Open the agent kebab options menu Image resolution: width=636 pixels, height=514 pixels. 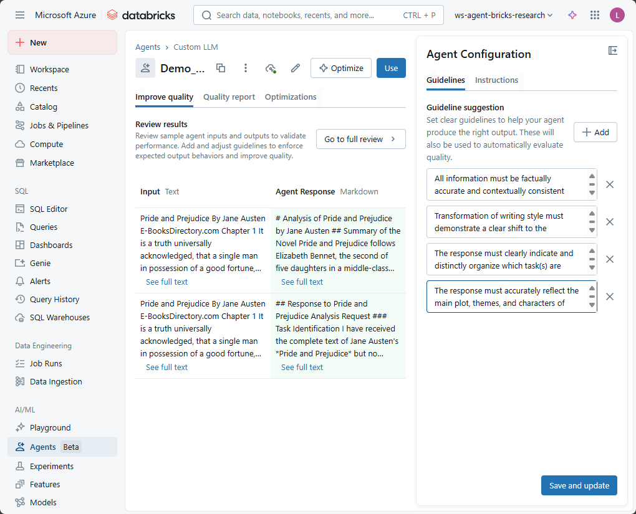click(246, 68)
